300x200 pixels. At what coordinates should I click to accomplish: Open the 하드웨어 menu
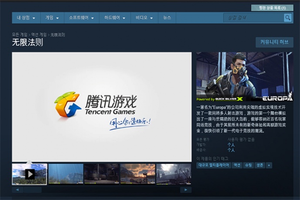(x=114, y=18)
